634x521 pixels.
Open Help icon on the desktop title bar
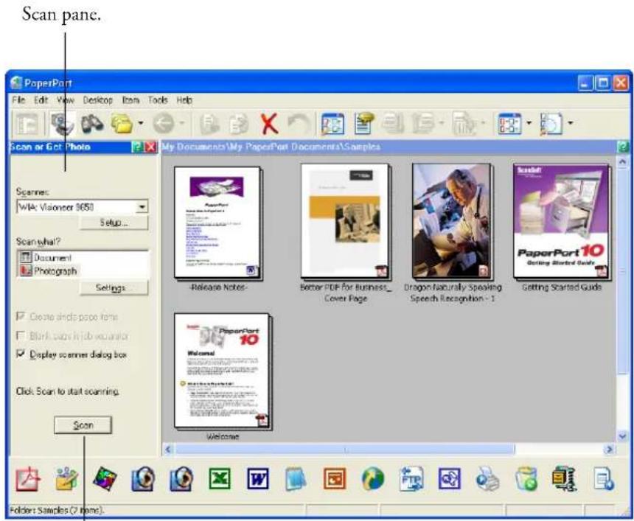point(623,147)
